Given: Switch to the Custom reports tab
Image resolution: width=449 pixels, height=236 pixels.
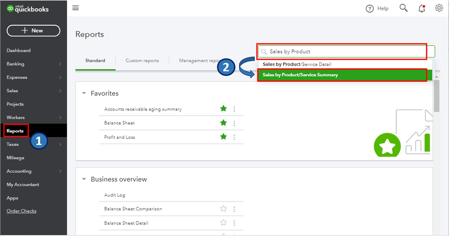Looking at the screenshot, I should 142,61.
